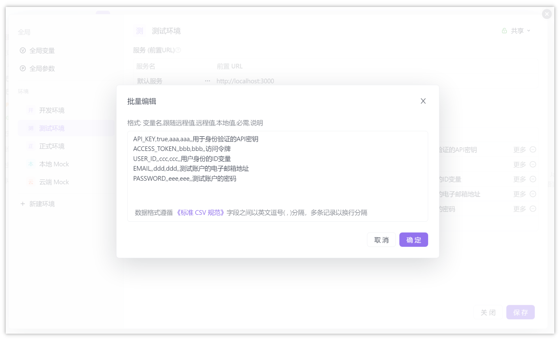Click inside the batch edit text area
The width and height of the screenshot is (560, 340).
coord(277,176)
